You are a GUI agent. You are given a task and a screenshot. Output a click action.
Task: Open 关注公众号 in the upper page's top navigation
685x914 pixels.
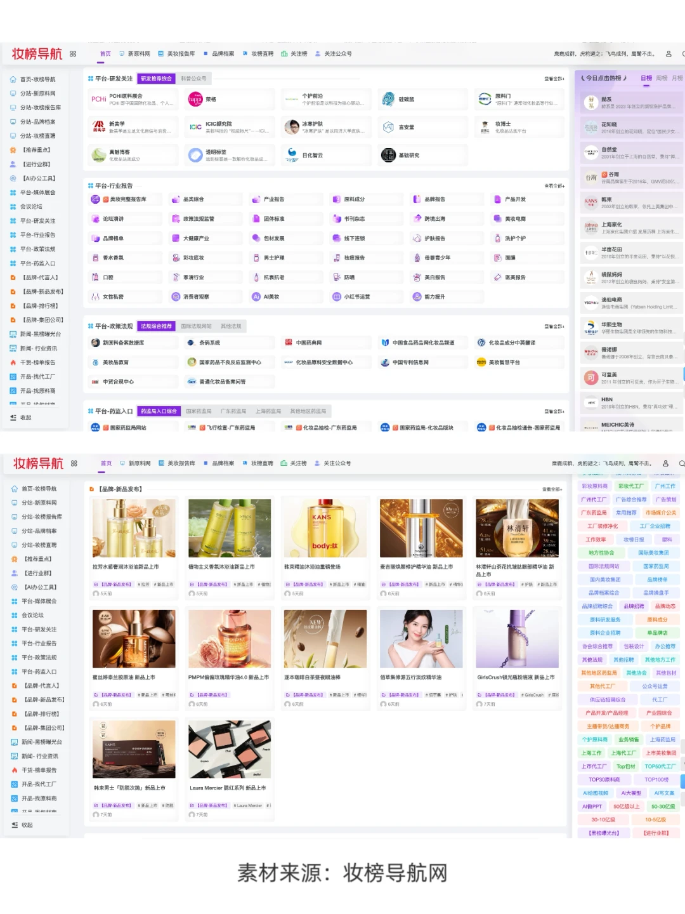pyautogui.click(x=334, y=54)
